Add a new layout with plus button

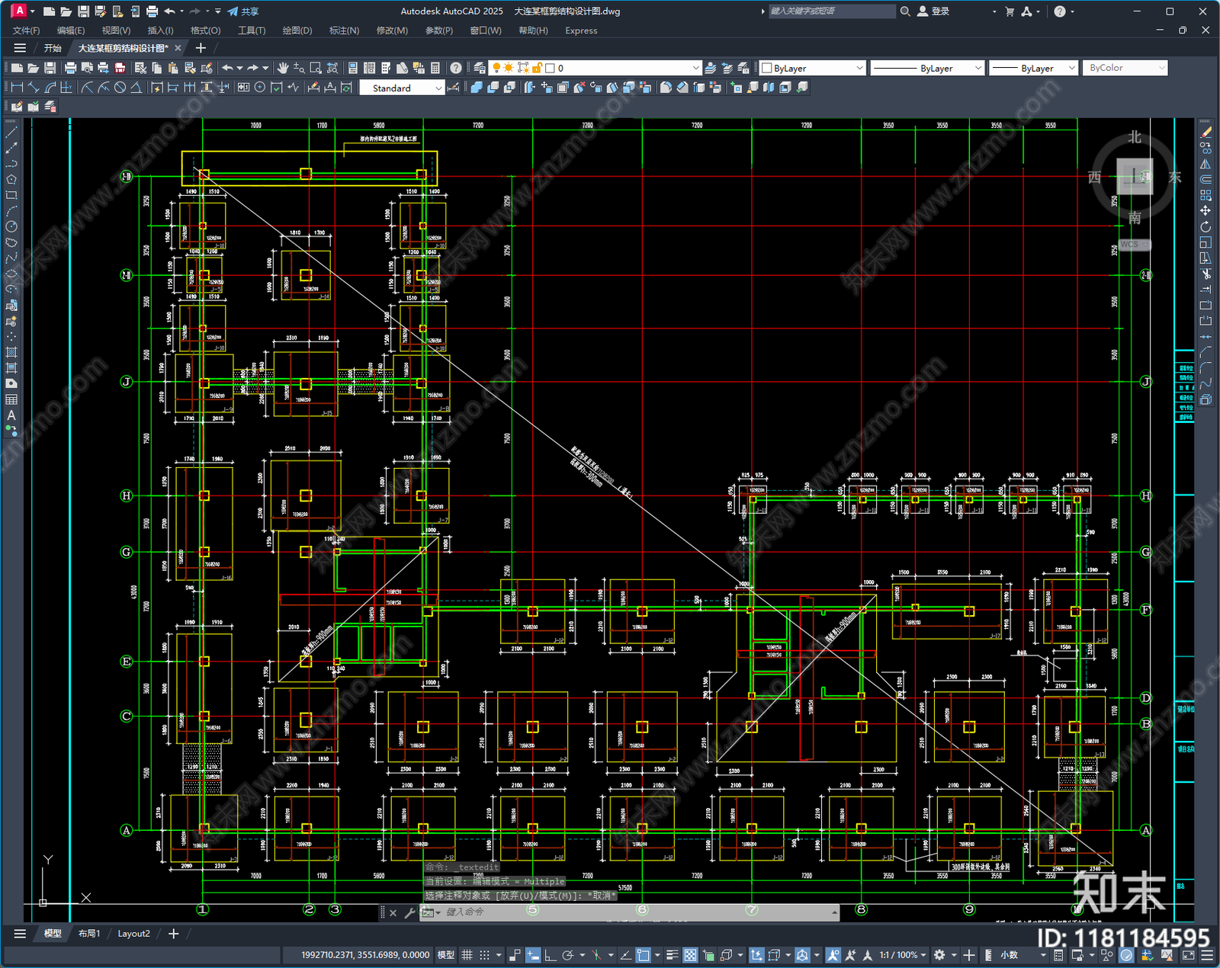[173, 933]
